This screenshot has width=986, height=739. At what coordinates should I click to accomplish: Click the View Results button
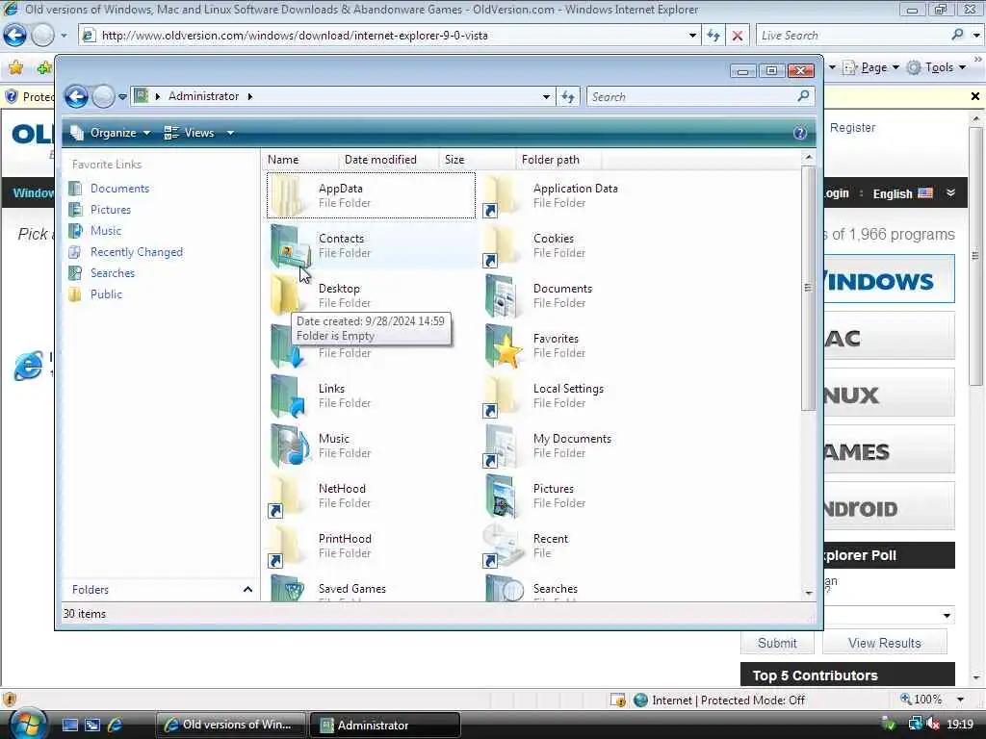pos(884,643)
